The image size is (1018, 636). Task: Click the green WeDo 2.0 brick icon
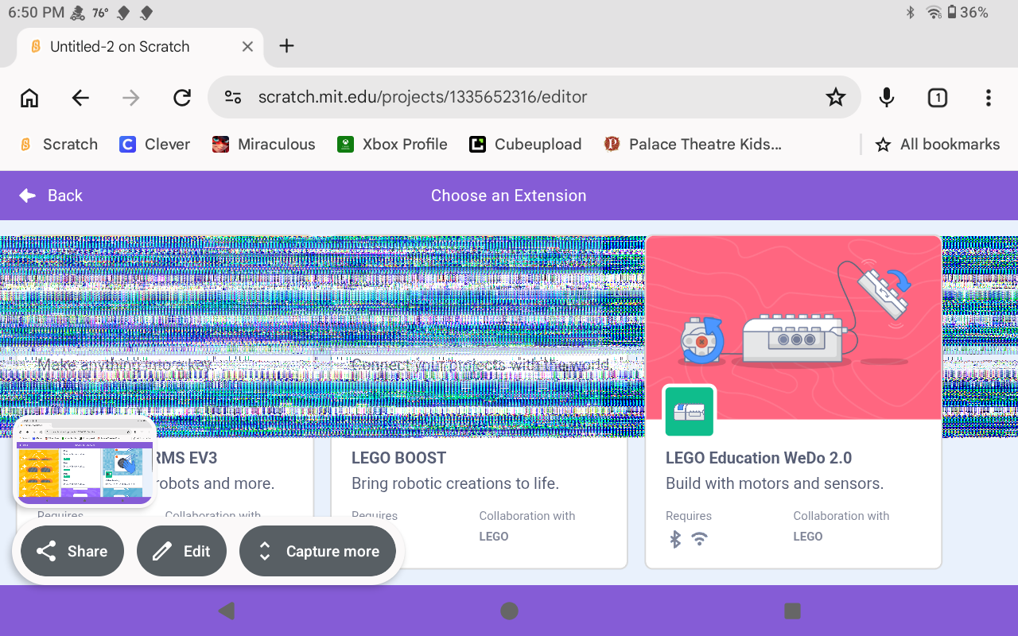click(690, 411)
